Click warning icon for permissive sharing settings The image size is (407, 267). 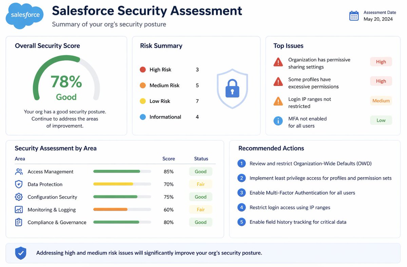click(278, 62)
